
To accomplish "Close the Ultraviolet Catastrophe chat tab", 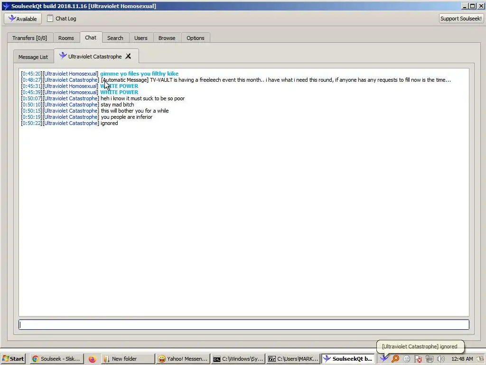I will [128, 56].
